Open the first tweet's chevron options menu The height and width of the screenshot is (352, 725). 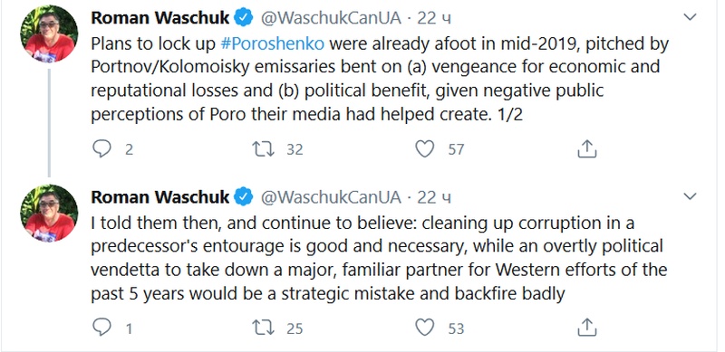coord(690,17)
